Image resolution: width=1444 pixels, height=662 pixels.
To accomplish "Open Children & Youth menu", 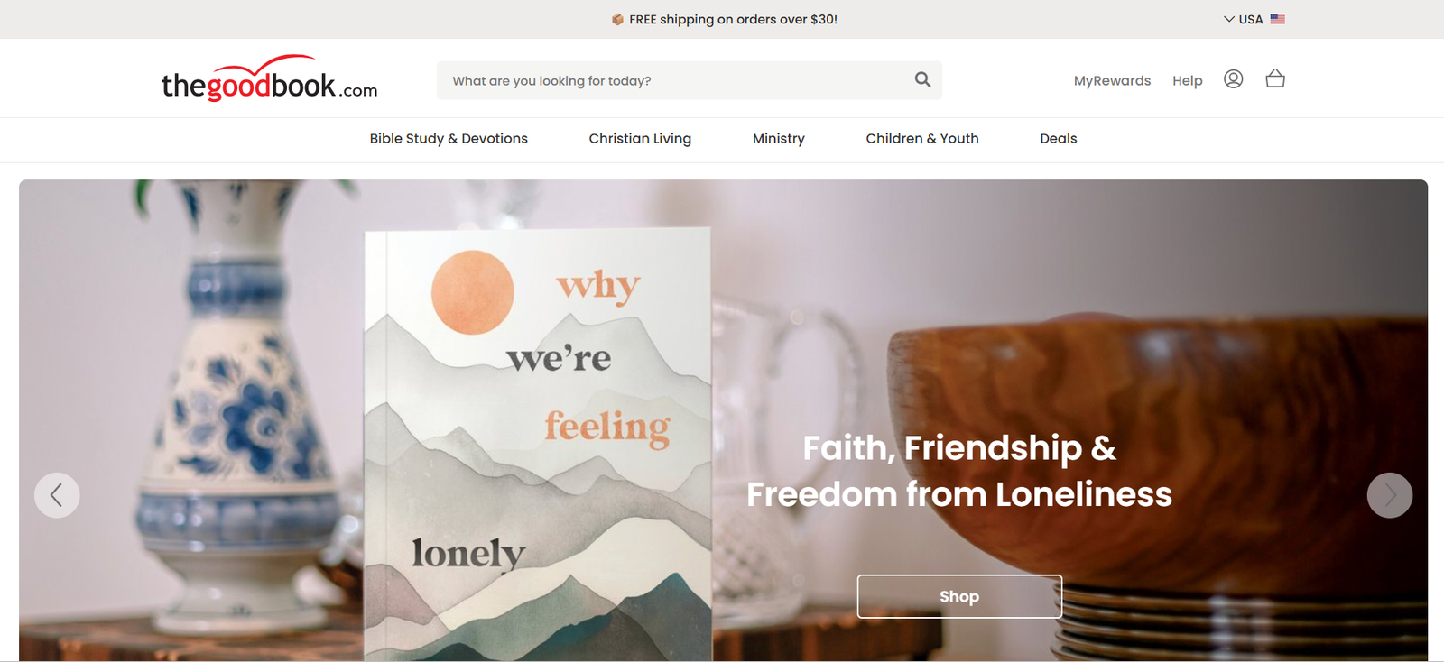I will coord(922,138).
